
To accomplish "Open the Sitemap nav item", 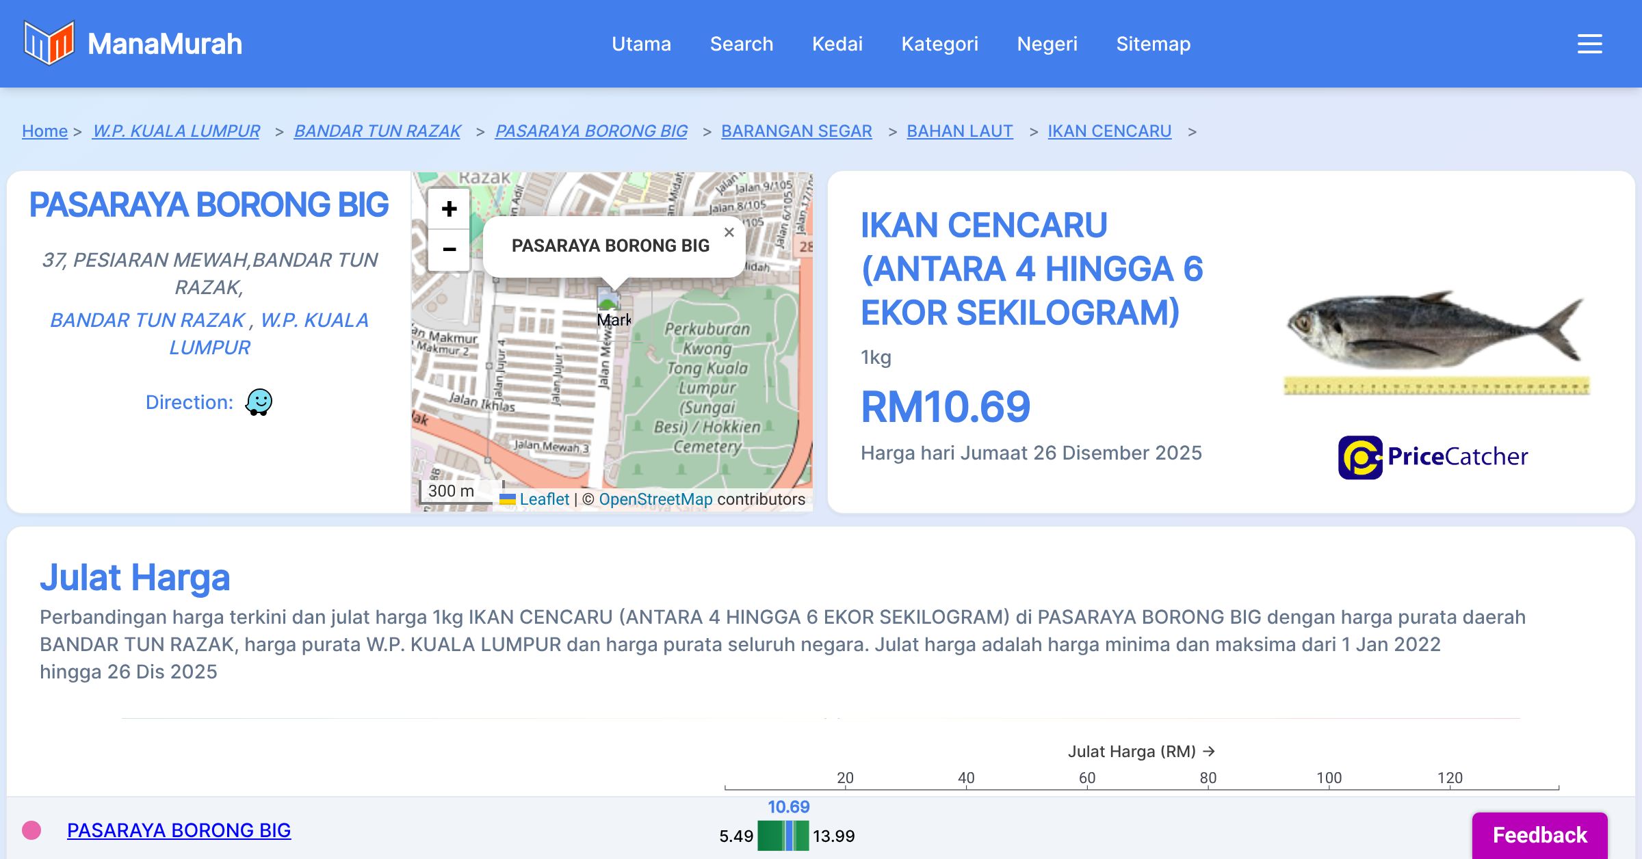I will 1153,44.
